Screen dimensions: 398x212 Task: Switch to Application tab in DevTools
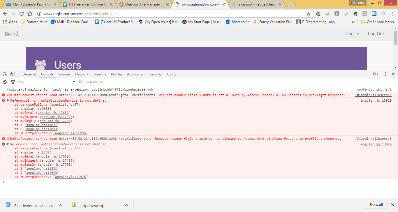[136, 74]
